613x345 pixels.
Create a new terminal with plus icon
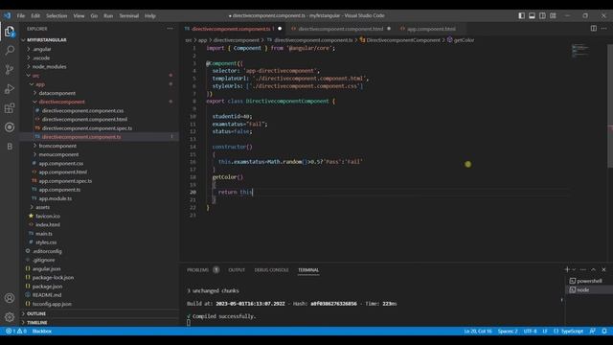567,269
